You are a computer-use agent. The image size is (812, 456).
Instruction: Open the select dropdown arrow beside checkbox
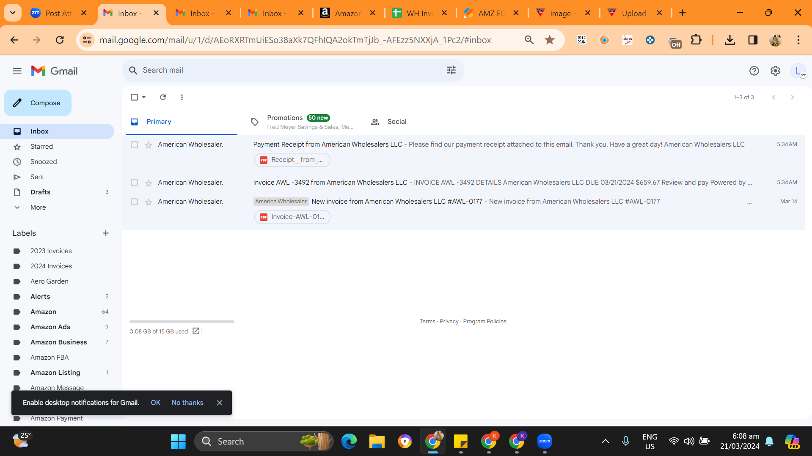pyautogui.click(x=144, y=97)
